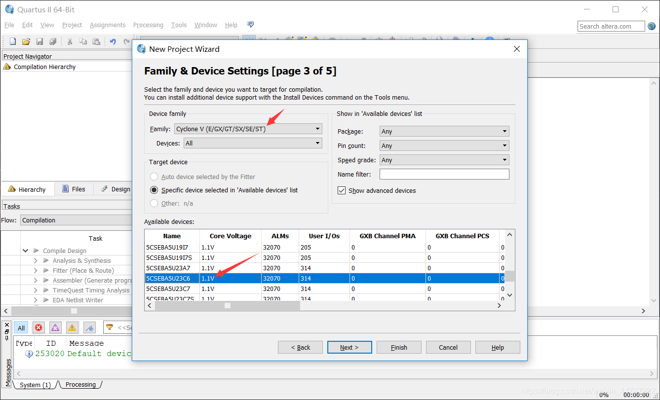Click the < Back button

[300, 347]
